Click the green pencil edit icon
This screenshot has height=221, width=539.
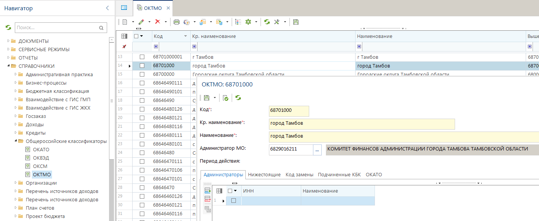[141, 22]
